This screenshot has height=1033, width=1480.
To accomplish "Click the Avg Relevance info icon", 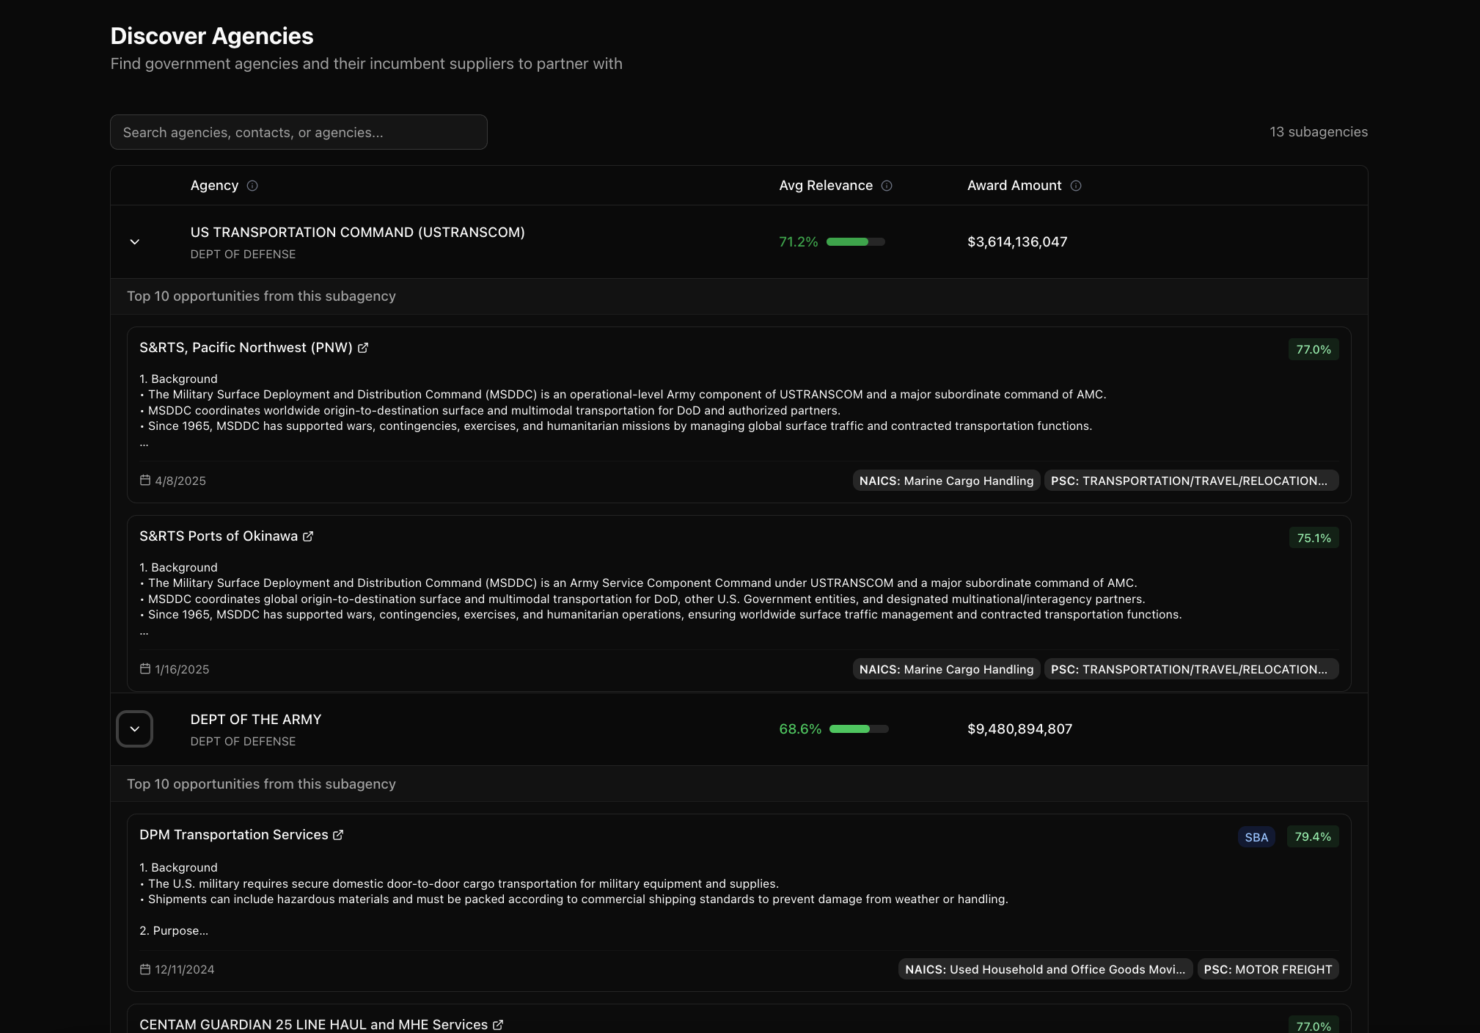I will tap(886, 186).
